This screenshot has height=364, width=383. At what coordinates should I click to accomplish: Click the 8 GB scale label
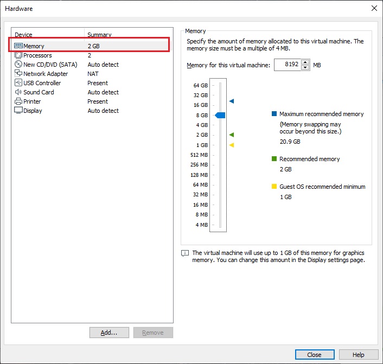(202, 116)
